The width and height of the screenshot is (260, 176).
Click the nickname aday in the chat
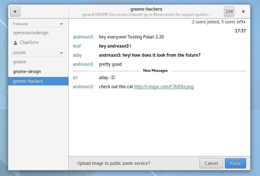pyautogui.click(x=77, y=55)
